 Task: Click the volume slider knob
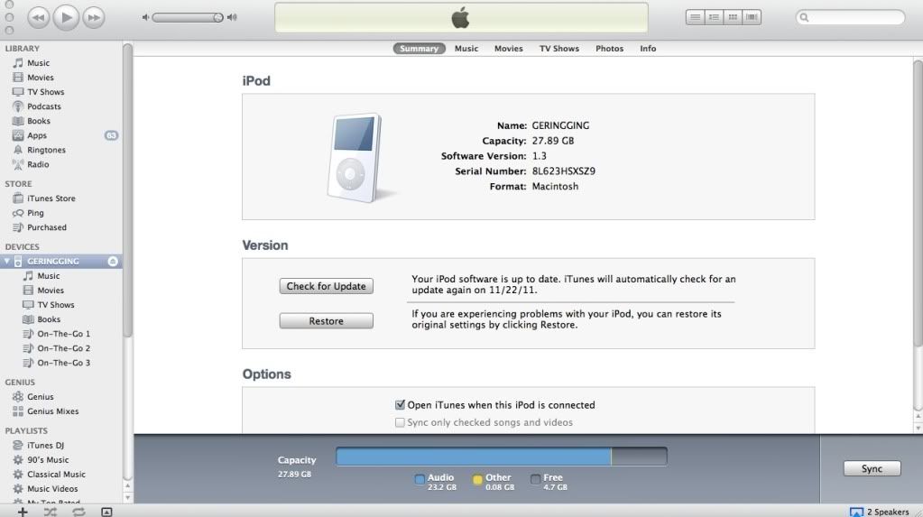217,18
